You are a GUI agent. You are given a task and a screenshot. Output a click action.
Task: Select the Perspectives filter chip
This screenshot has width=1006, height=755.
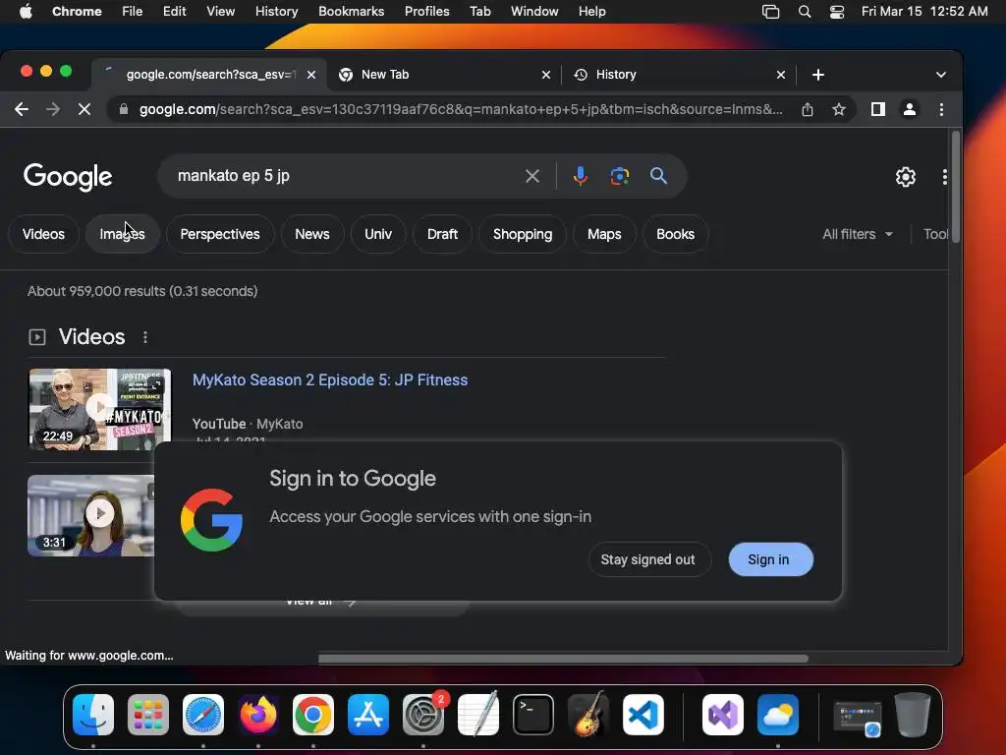point(220,234)
